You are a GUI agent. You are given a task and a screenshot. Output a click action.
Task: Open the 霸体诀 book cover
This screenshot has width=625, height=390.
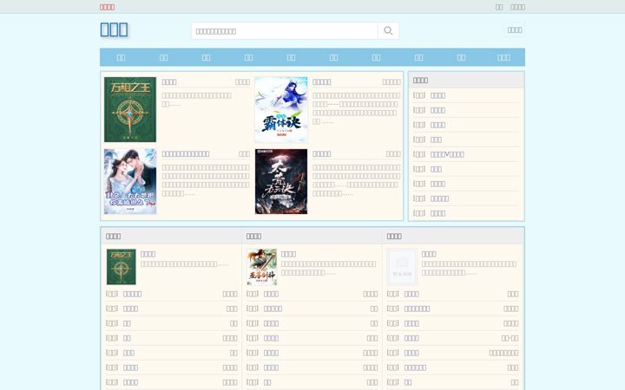pos(281,109)
